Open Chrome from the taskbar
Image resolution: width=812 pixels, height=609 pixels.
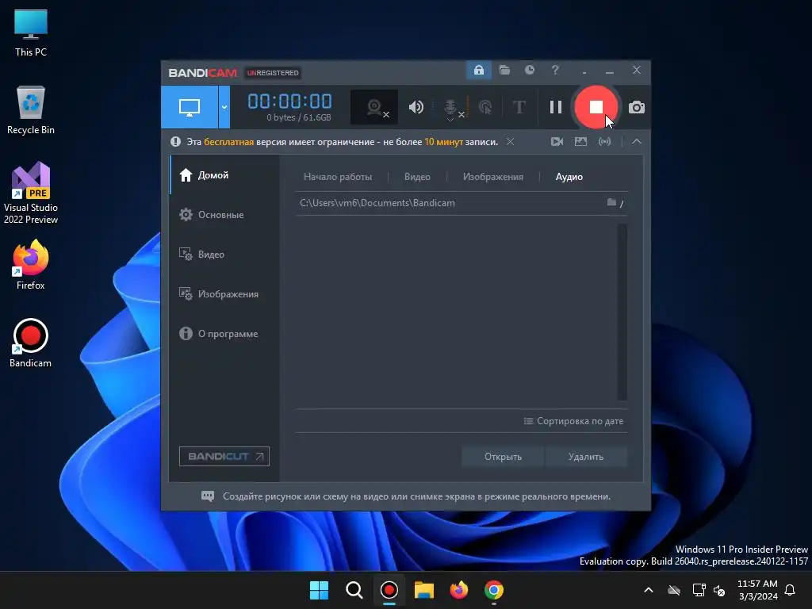click(494, 590)
